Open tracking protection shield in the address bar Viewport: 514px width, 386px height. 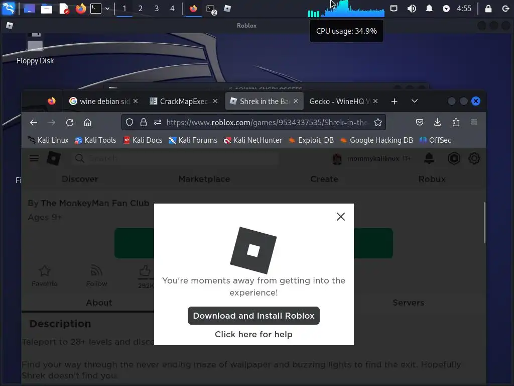(x=130, y=123)
